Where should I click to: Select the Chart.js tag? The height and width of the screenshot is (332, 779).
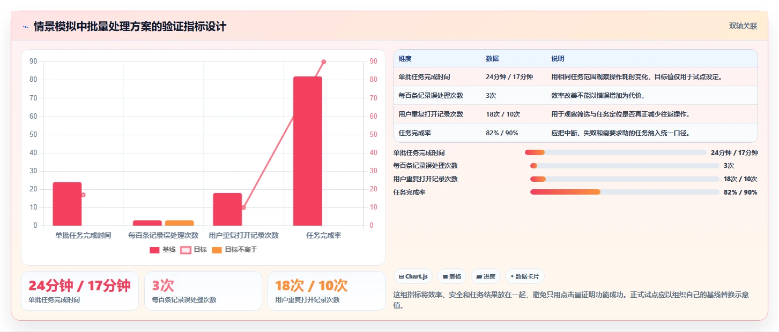point(413,276)
